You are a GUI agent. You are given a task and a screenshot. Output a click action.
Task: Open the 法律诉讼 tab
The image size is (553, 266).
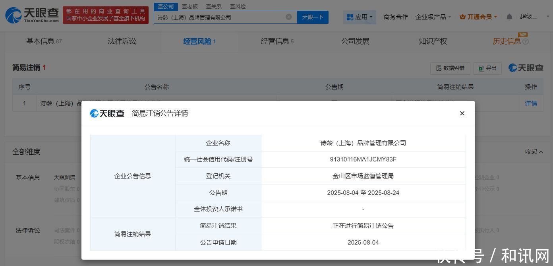tap(122, 41)
